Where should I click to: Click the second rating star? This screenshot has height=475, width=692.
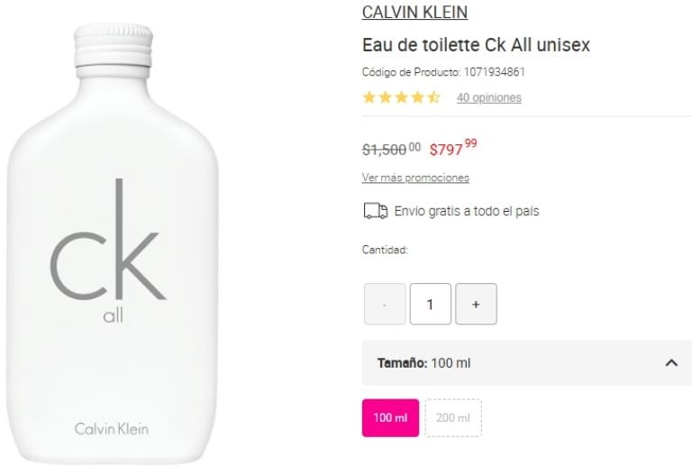(385, 97)
